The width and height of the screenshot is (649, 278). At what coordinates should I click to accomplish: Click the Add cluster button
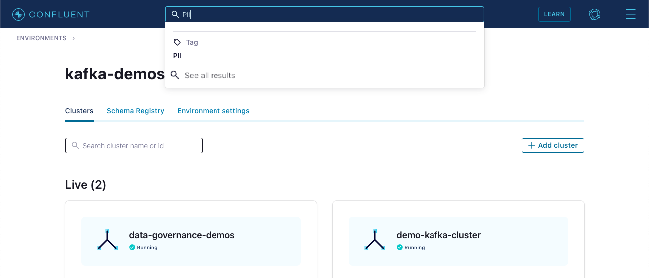pyautogui.click(x=553, y=145)
